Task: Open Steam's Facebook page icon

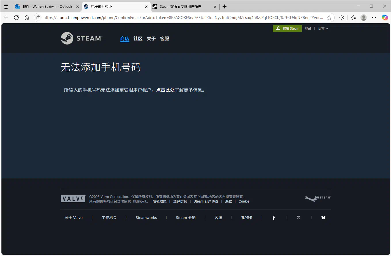Action: (274, 217)
